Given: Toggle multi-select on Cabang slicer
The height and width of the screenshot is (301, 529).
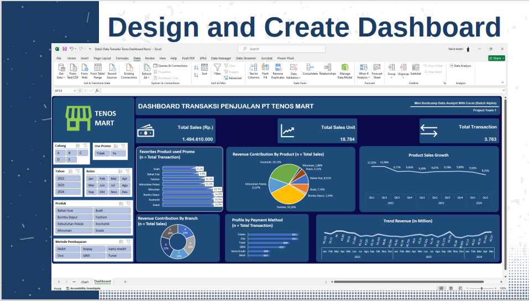Looking at the screenshot, I should coord(78,146).
